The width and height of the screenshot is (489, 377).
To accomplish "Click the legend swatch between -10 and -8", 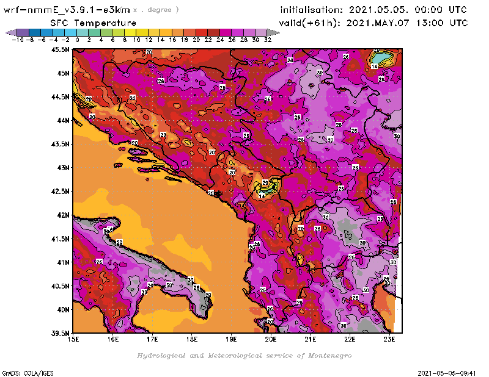I will pyautogui.click(x=23, y=33).
